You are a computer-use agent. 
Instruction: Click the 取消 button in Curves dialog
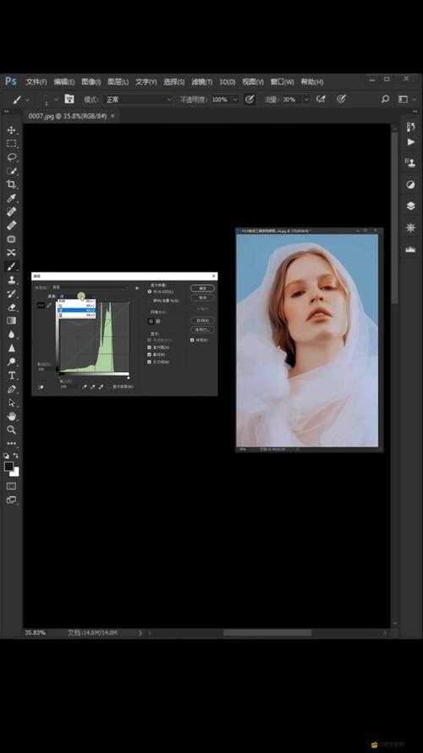[202, 298]
